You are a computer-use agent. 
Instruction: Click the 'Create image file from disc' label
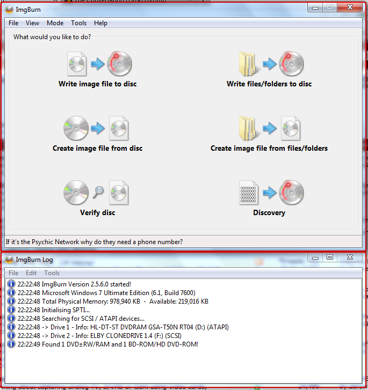tap(97, 149)
